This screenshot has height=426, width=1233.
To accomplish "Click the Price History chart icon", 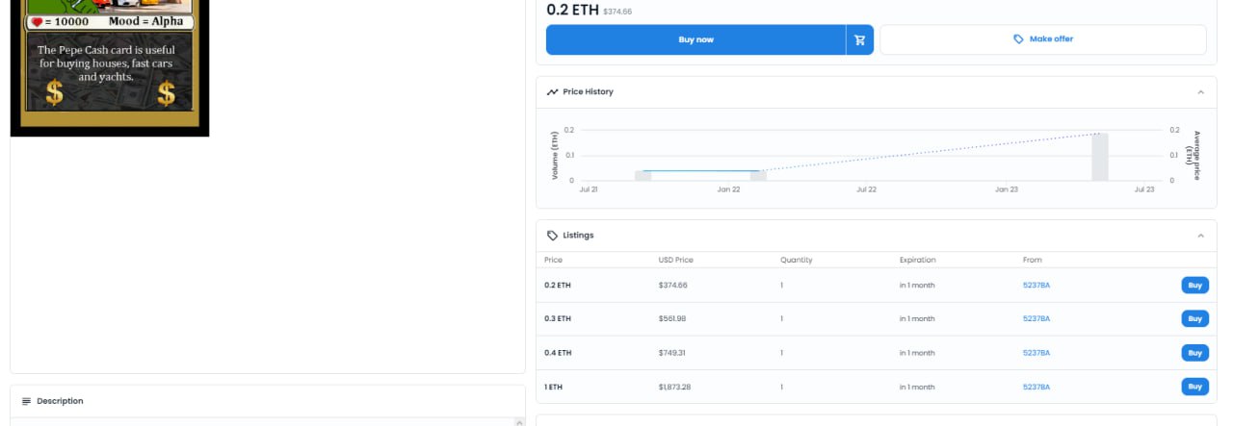I will tap(552, 92).
